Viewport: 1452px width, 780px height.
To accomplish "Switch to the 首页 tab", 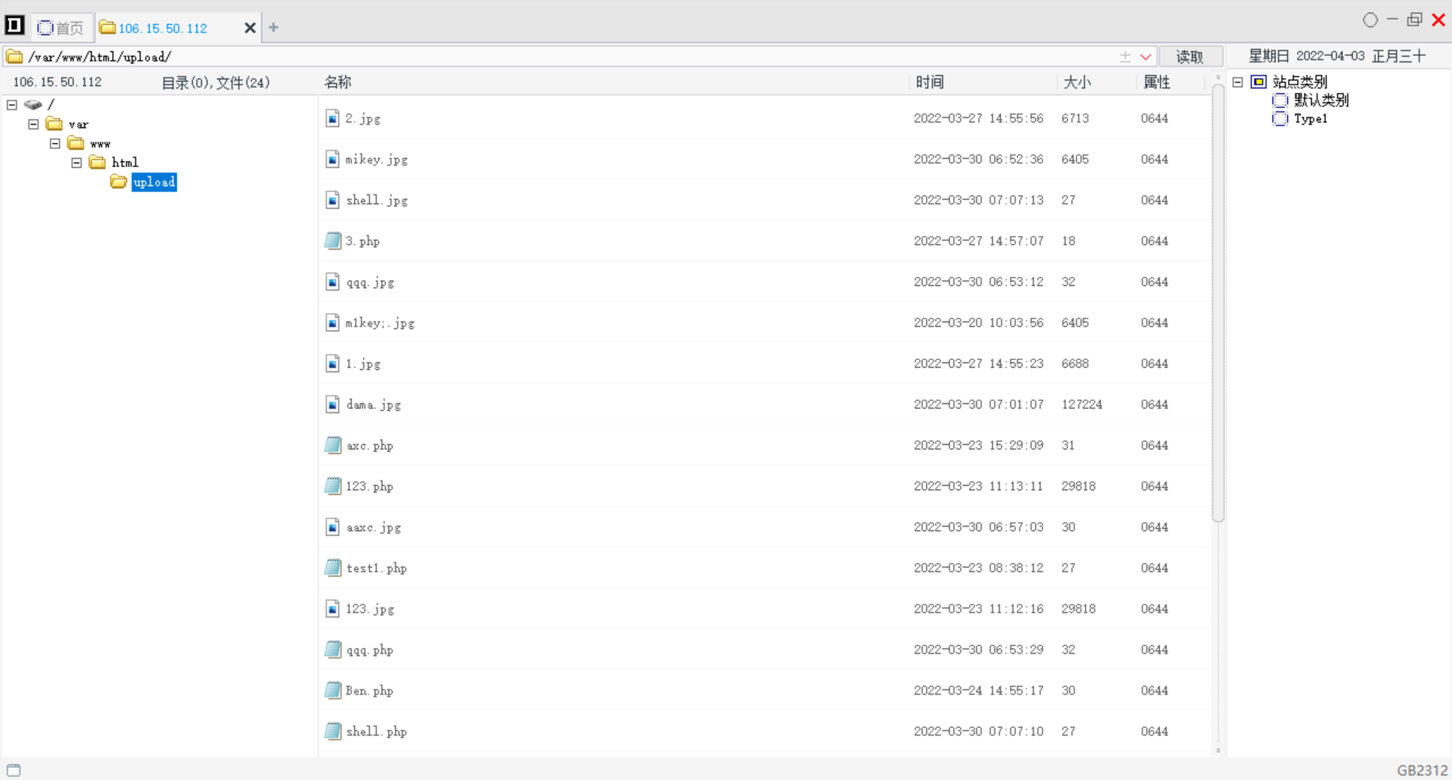I will tap(61, 28).
